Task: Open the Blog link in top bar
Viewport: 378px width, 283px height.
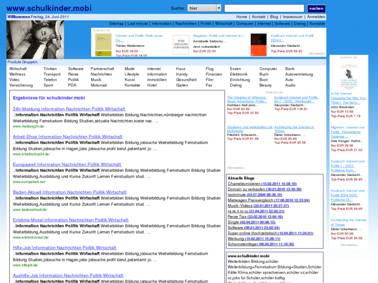Action: point(274,17)
